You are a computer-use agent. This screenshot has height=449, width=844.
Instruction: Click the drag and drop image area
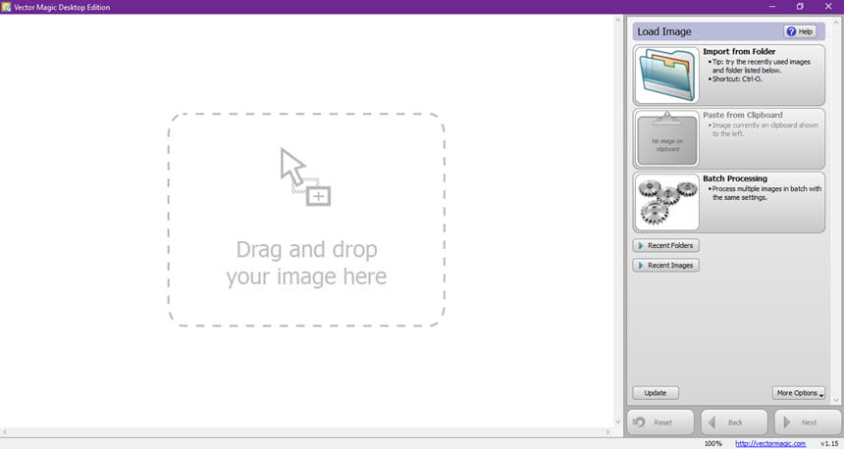[306, 220]
